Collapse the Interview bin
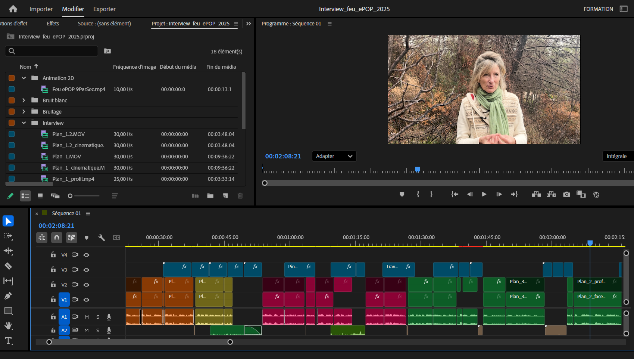This screenshot has height=359, width=634. pos(24,123)
